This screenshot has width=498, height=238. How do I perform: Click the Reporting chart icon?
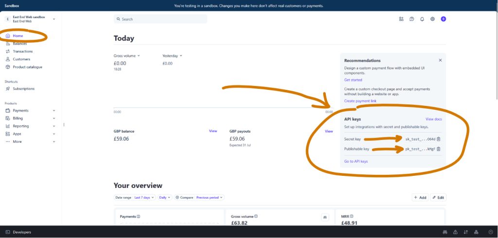[x=8, y=126]
